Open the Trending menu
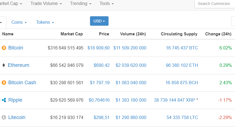235x132 pixels. tap(80, 4)
